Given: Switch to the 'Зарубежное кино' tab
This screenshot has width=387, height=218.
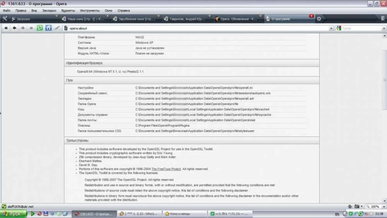Looking at the screenshot, I should tap(137, 19).
